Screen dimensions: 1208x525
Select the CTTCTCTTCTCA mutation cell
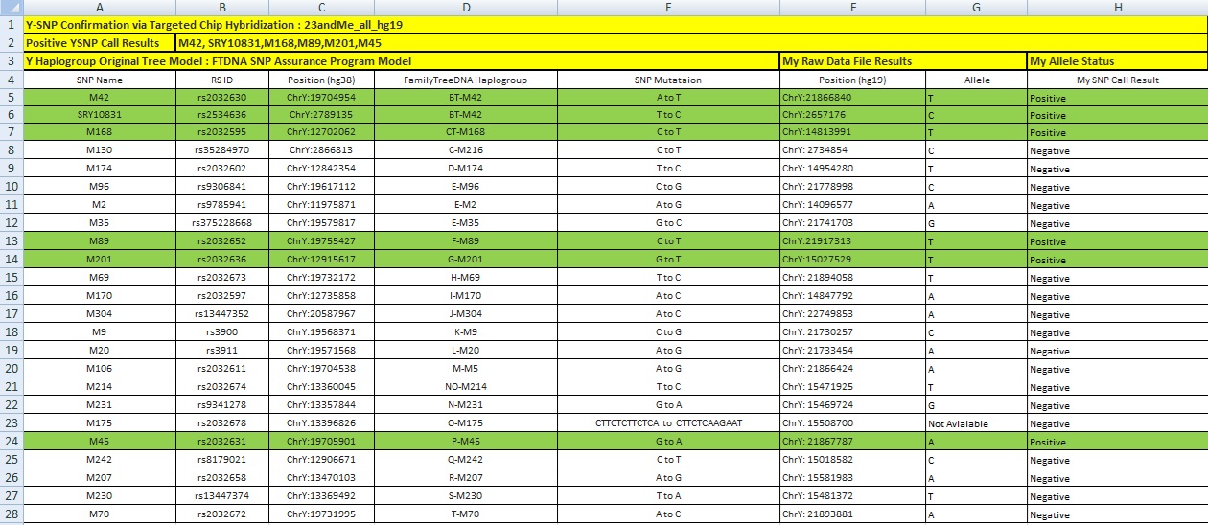pyautogui.click(x=668, y=422)
